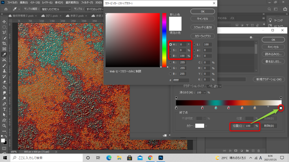Select the G green radio button
This screenshot has width=289, height=162.
170,68
